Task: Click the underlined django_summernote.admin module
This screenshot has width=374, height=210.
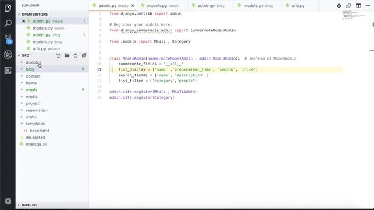Action: (x=146, y=30)
